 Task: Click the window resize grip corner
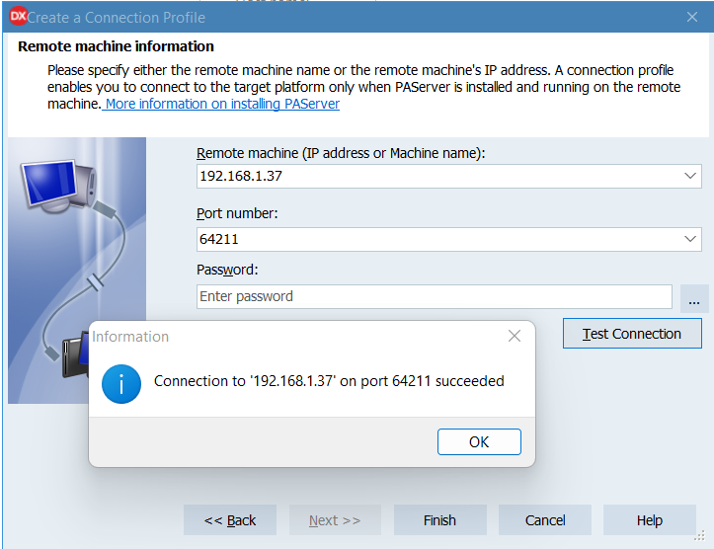[699, 536]
